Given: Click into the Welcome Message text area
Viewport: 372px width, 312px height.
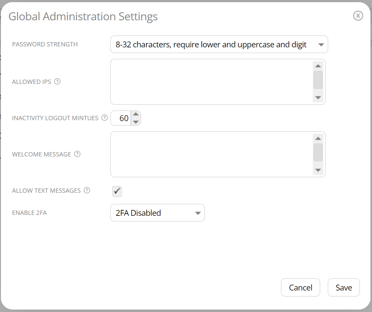Looking at the screenshot, I should coord(211,154).
